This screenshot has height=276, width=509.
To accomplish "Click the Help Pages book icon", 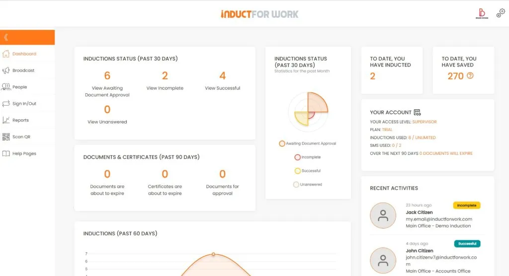I will [6, 153].
